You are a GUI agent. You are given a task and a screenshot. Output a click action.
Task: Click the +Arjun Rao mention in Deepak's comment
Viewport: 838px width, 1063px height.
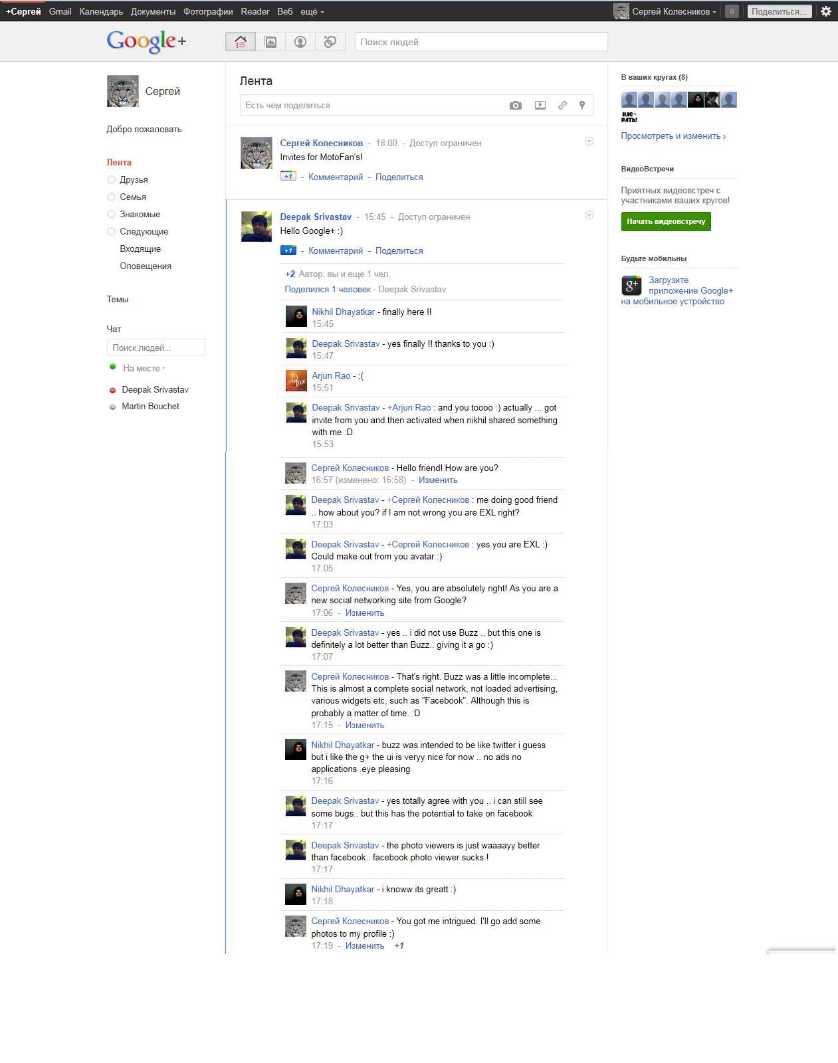[409, 408]
